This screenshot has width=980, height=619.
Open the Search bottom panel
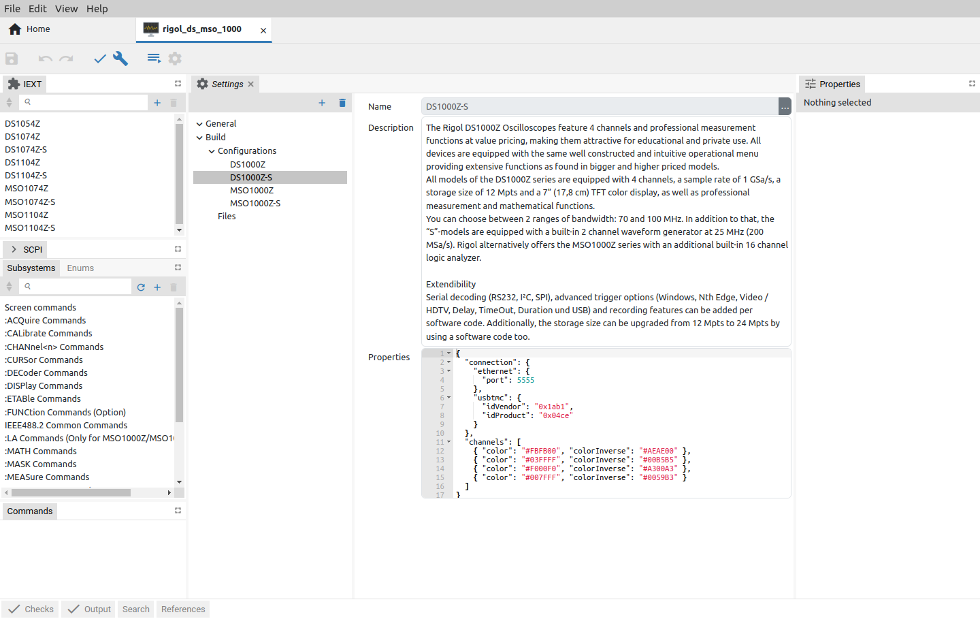click(136, 609)
